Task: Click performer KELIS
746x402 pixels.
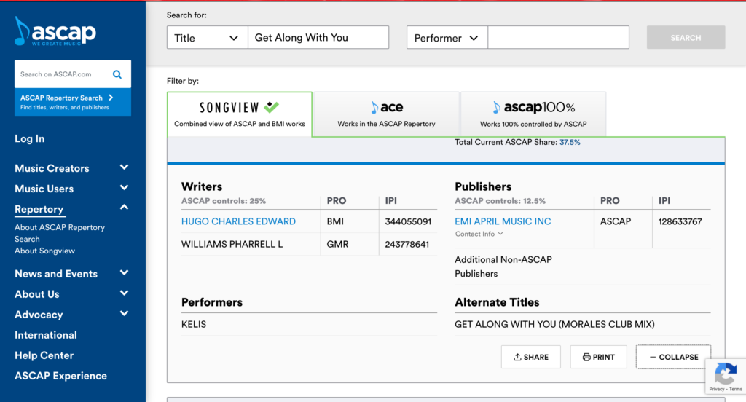Action: click(194, 325)
